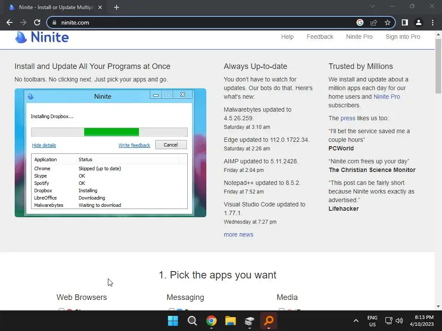Open network status tray icon

(389, 321)
